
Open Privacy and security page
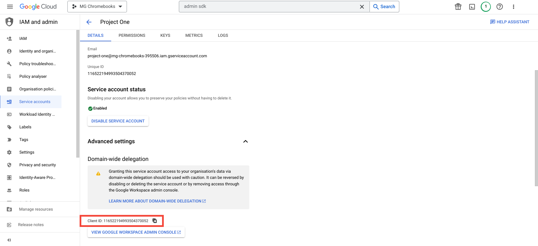click(31, 165)
